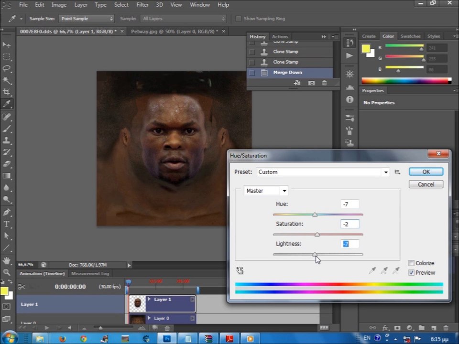Delete current state in History panel
Screen dimensions: 459x344
pyautogui.click(x=324, y=83)
